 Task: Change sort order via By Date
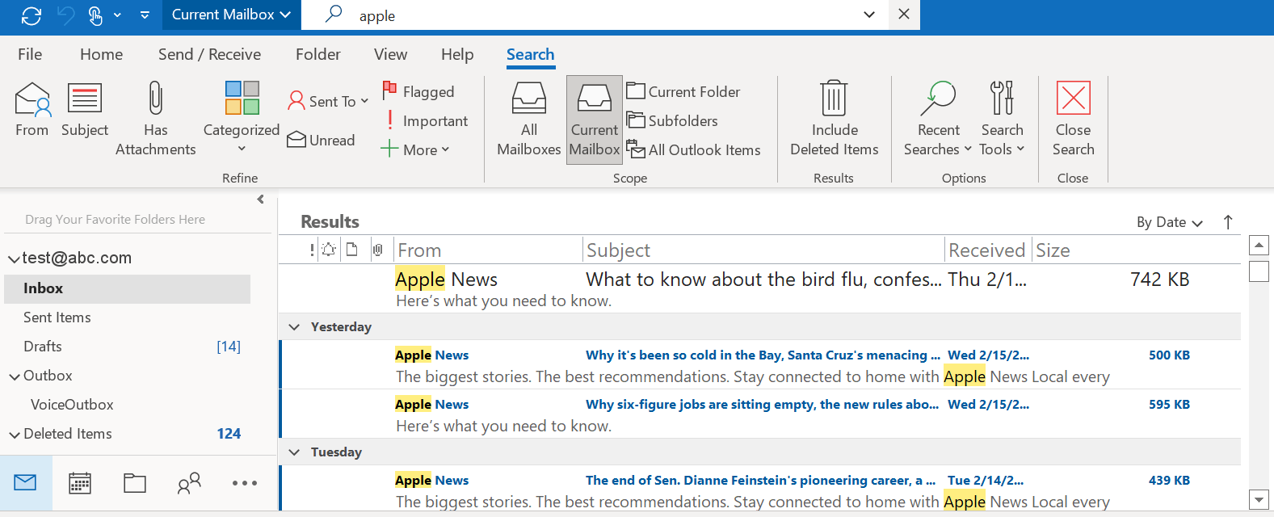click(1170, 222)
